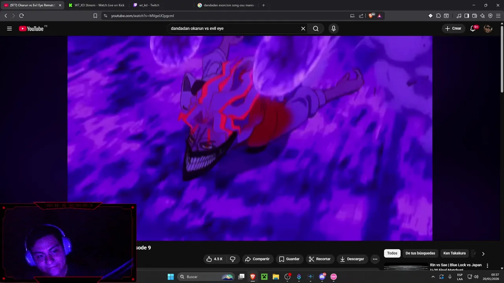Show hidden system tray icons

pos(433,277)
